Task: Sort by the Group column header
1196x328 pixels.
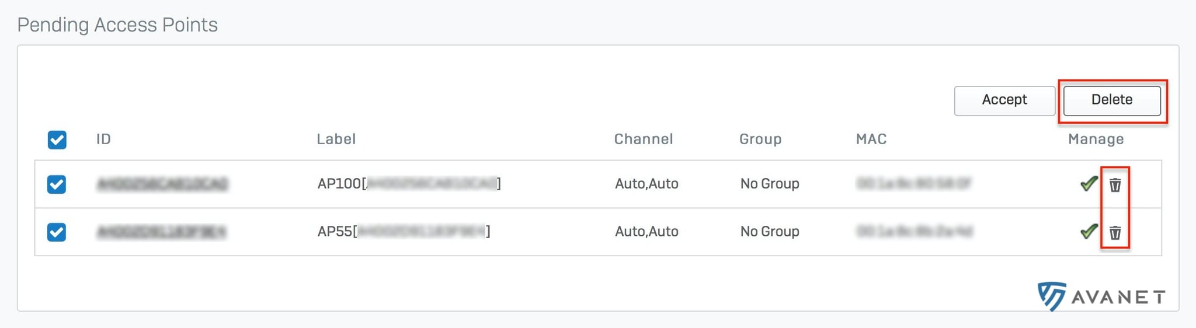Action: point(760,139)
